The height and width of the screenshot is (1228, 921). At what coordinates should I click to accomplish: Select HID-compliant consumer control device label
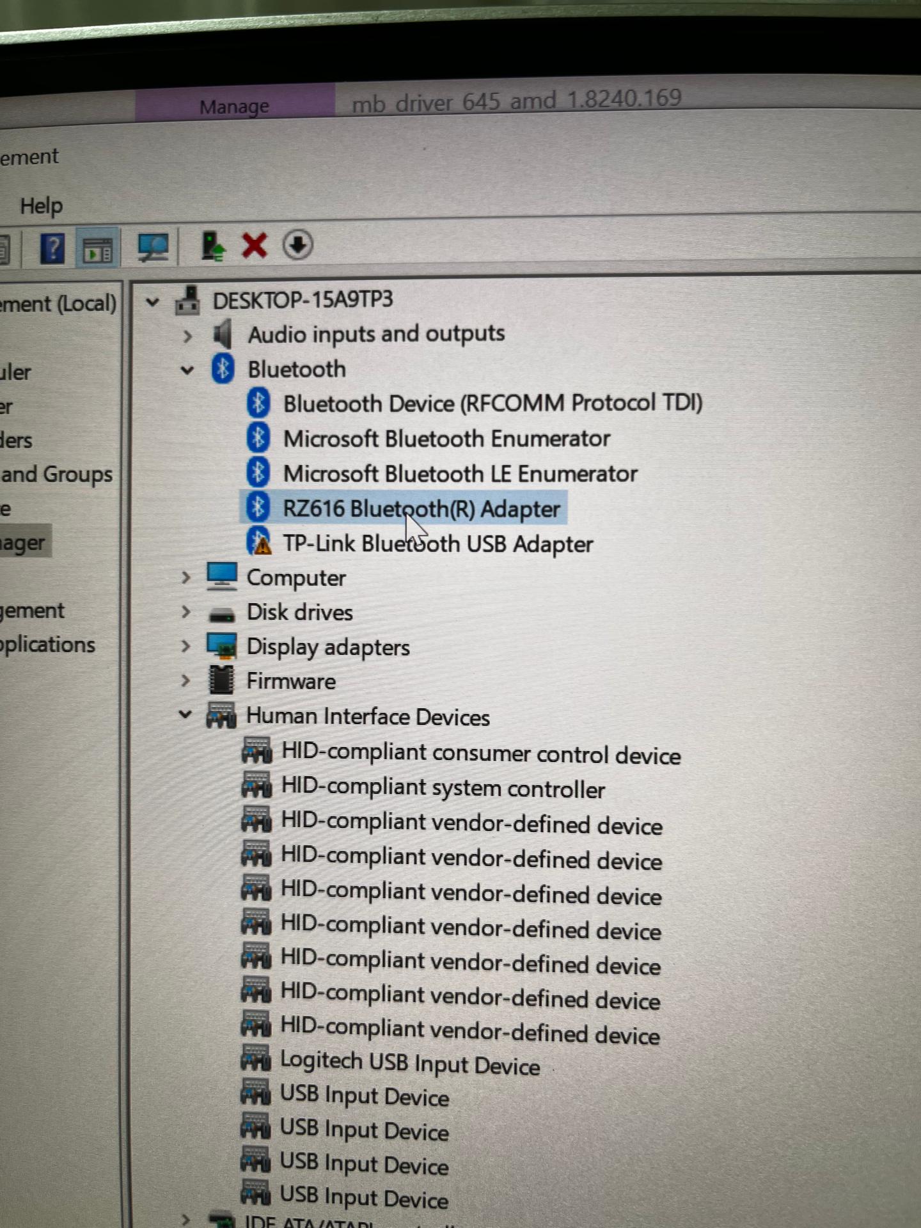[x=481, y=753]
